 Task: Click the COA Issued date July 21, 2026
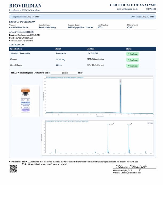pos(148,17)
